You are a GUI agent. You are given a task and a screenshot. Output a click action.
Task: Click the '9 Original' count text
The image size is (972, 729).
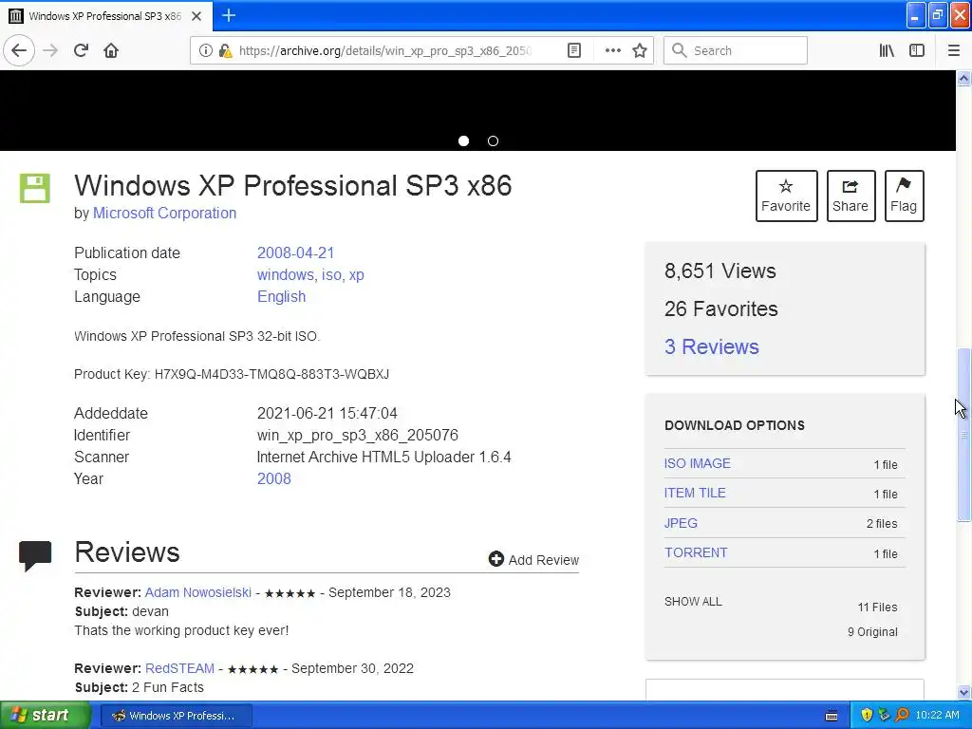(873, 632)
